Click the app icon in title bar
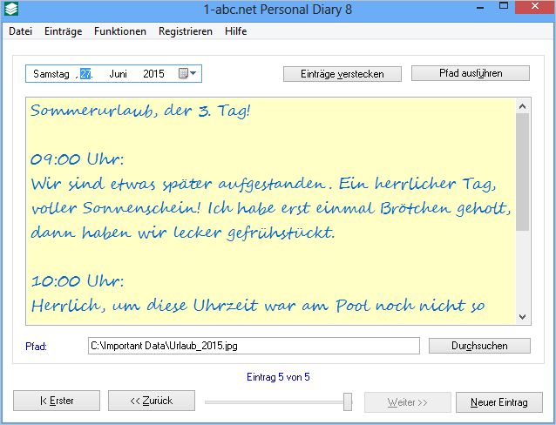Image resolution: width=556 pixels, height=425 pixels. 10,9
